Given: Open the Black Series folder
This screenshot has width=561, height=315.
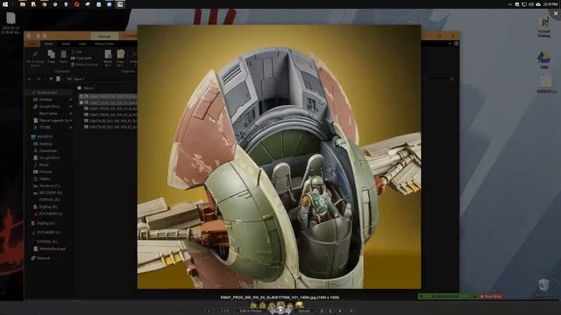Looking at the screenshot, I should 48,113.
